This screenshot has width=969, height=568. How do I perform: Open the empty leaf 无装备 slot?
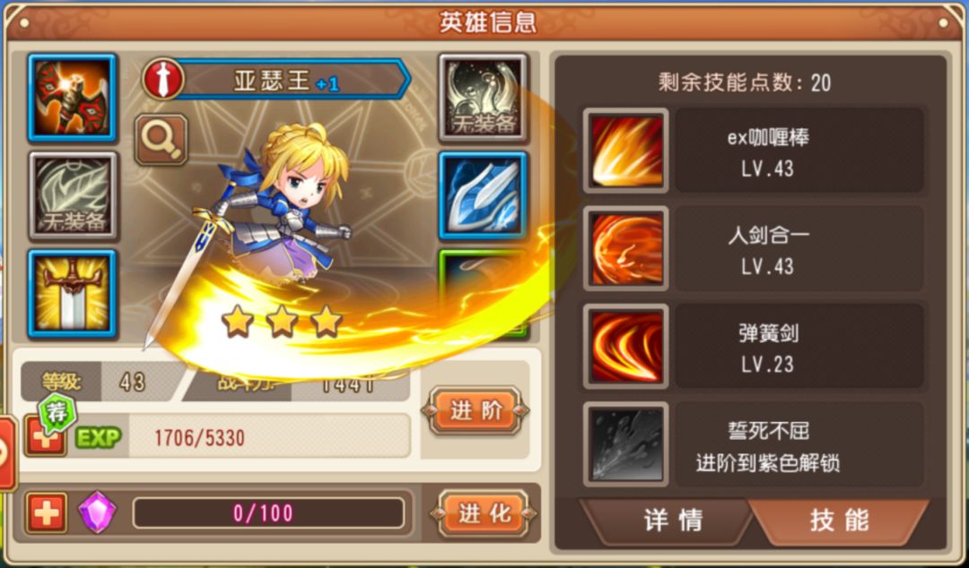[73, 195]
